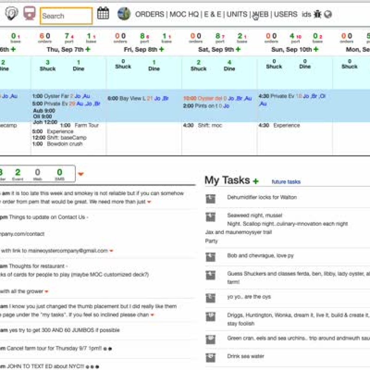Click icon for Driggs, Huntington, Wonka task
This screenshot has height=370, width=370.
tap(210, 316)
